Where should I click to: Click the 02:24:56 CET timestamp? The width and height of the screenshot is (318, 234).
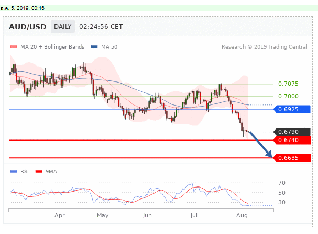(x=101, y=27)
